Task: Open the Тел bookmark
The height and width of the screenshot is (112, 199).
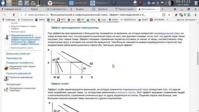Action: (x=72, y=20)
